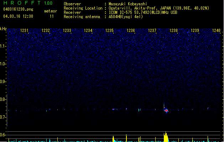The height and width of the screenshot is (142, 224).
Task: Click the kHz axis unit label
Action: [3, 29]
